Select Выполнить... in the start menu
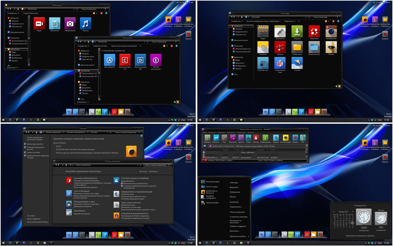This screenshot has width=393, height=246. point(235,231)
